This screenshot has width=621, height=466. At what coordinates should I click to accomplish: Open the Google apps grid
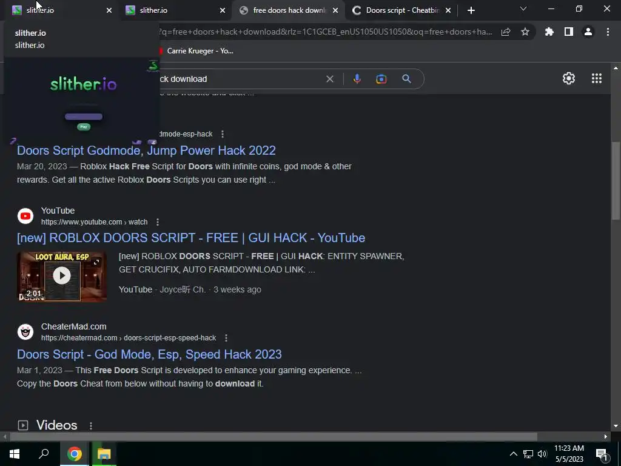tap(597, 78)
